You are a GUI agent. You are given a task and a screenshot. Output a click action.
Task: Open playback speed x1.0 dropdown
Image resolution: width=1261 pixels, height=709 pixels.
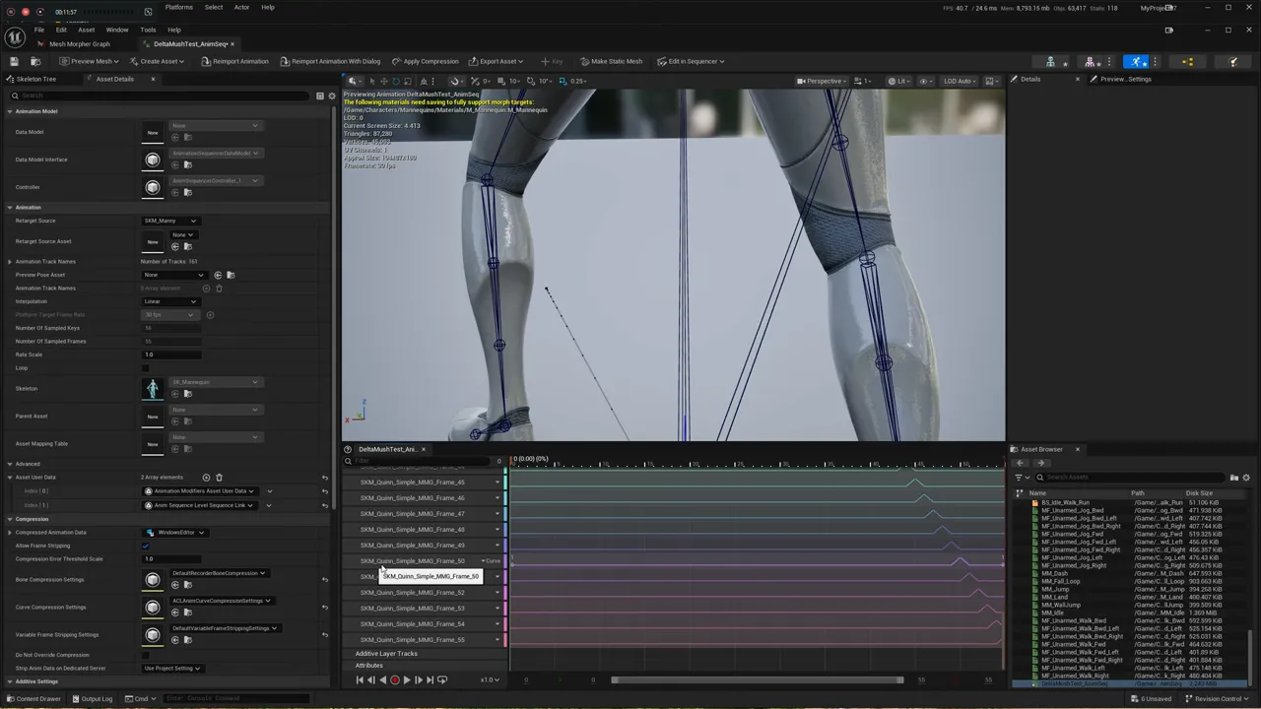pyautogui.click(x=489, y=679)
